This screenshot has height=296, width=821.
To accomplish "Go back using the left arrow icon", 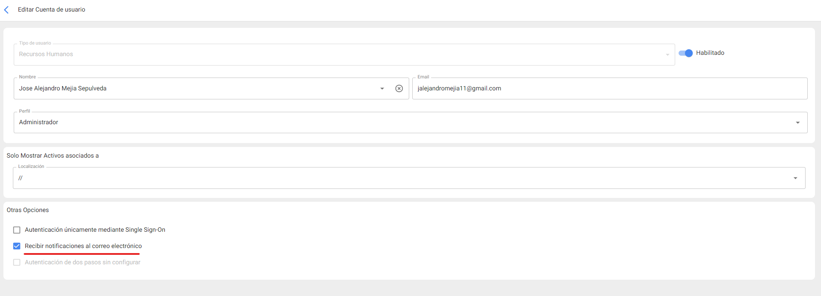I will click(x=6, y=10).
